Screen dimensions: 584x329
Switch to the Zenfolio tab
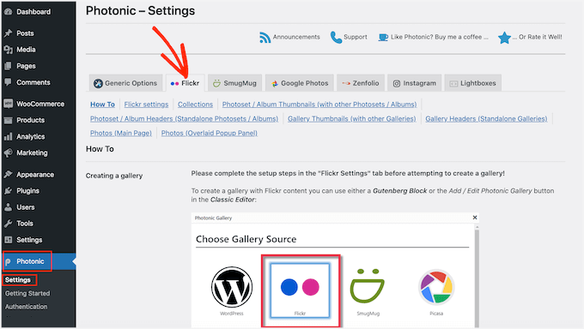[361, 83]
